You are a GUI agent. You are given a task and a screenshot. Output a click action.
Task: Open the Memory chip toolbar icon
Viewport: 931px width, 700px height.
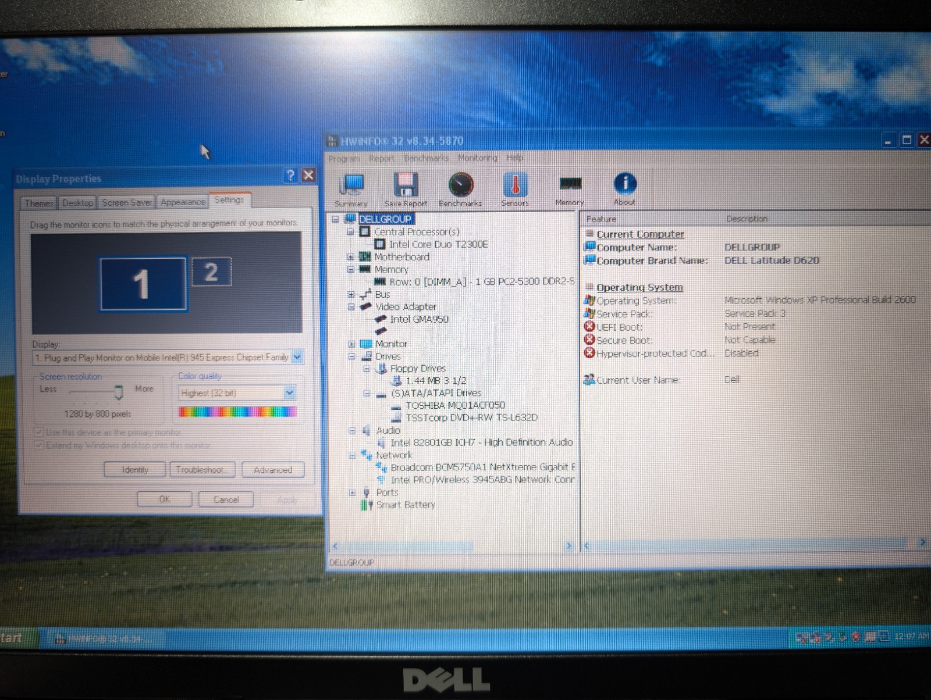[570, 190]
